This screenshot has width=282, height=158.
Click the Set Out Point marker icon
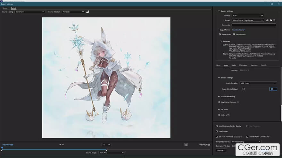(x=63, y=145)
